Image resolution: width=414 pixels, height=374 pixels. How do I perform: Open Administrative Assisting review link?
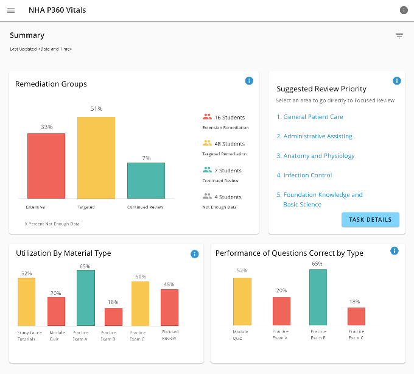tap(315, 136)
